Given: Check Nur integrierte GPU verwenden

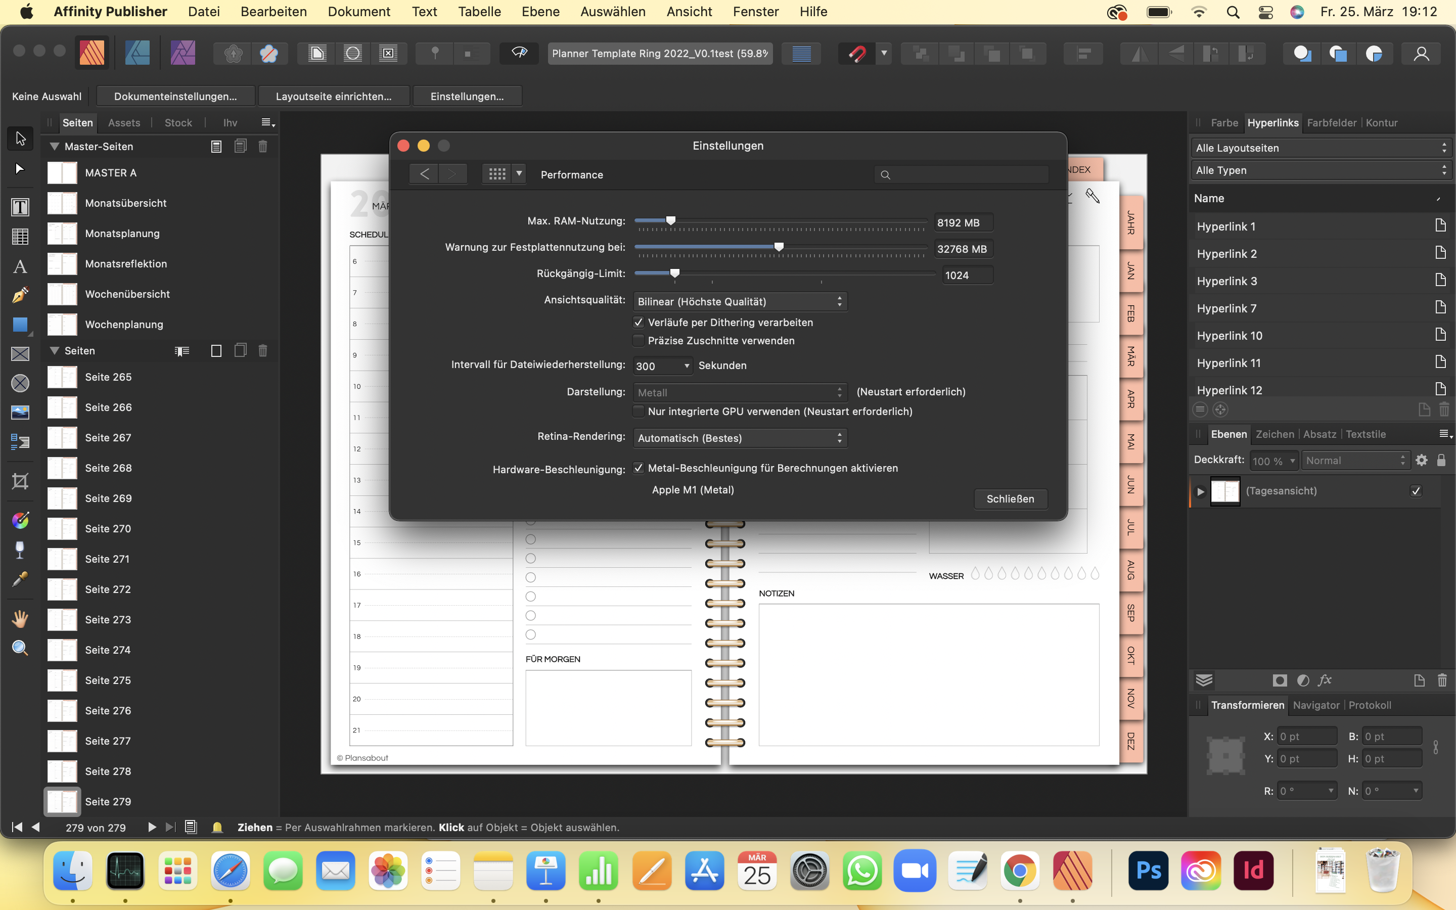Looking at the screenshot, I should 639,412.
